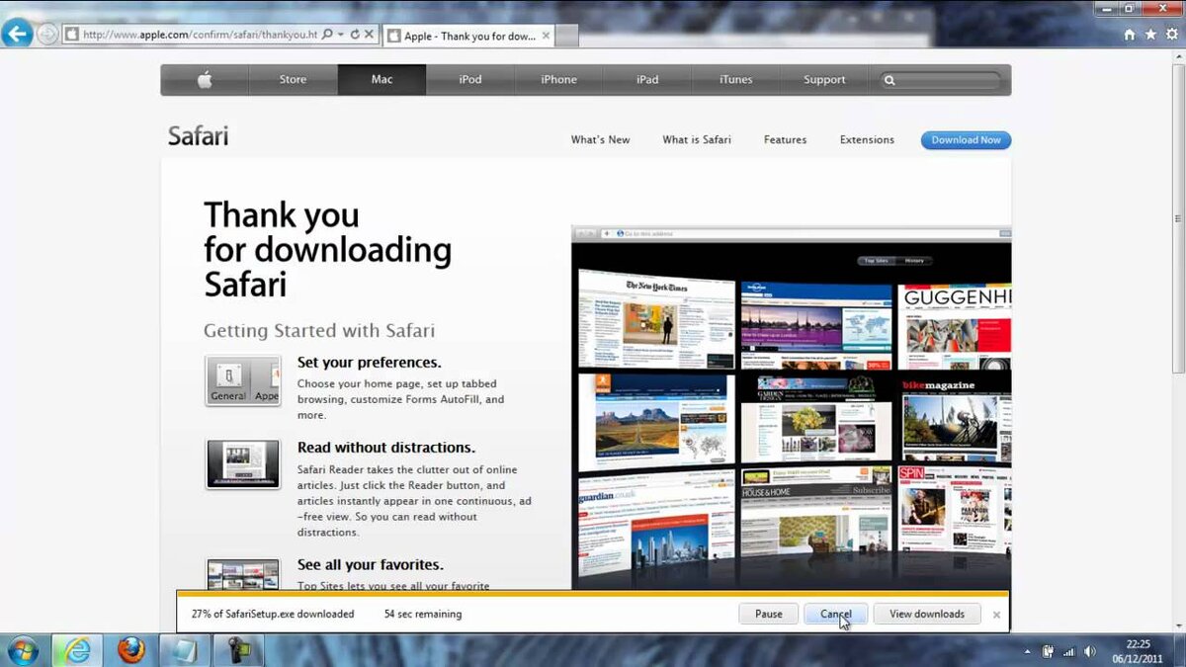Click '27% of SafariSetup.exe downloaded' text
The image size is (1186, 667).
pos(273,614)
